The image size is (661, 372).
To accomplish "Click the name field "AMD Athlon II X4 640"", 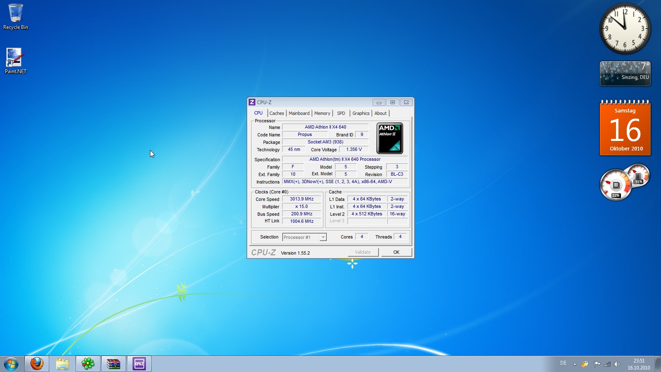I will [x=326, y=127].
